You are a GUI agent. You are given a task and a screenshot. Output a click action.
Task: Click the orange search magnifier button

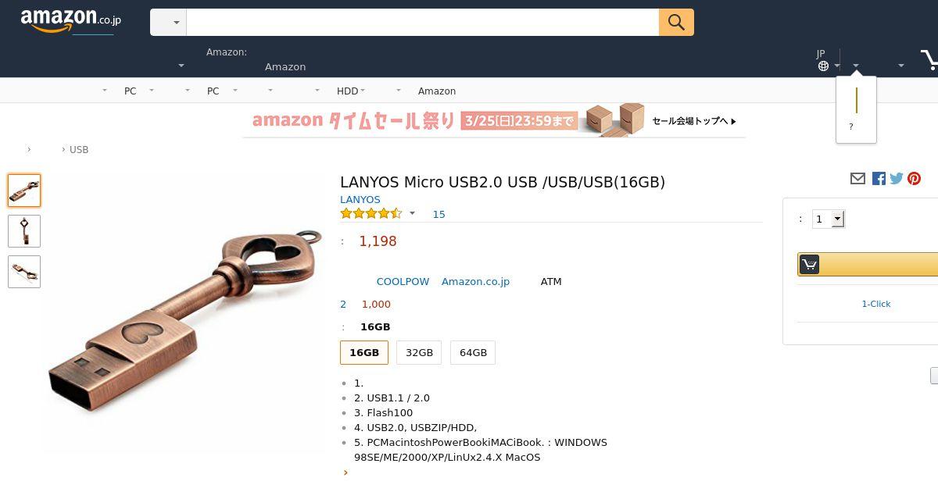(676, 23)
